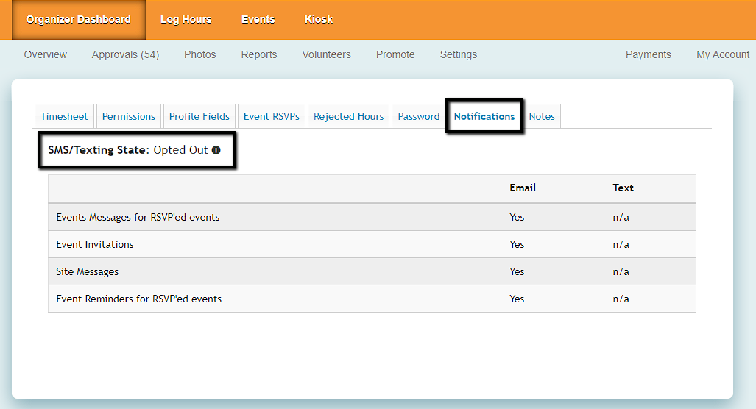
Task: Open the Promote section
Action: point(395,54)
